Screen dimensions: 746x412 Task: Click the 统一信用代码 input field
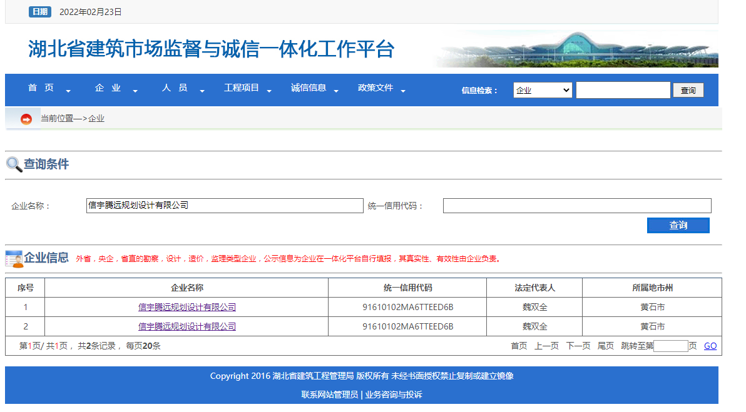pos(576,205)
